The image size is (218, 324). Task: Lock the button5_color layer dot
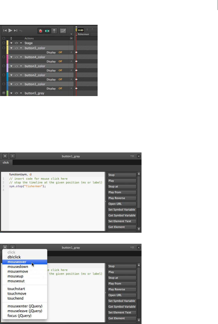click(21, 48)
